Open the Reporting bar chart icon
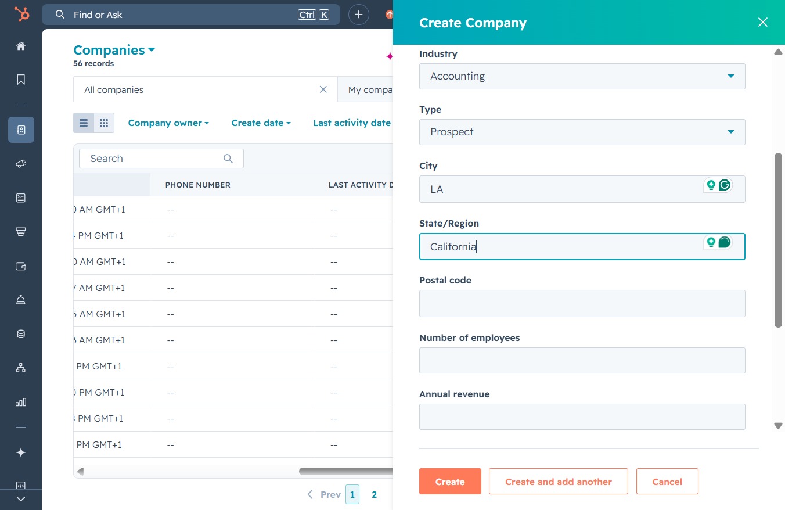This screenshot has height=510, width=785. pyautogui.click(x=21, y=402)
